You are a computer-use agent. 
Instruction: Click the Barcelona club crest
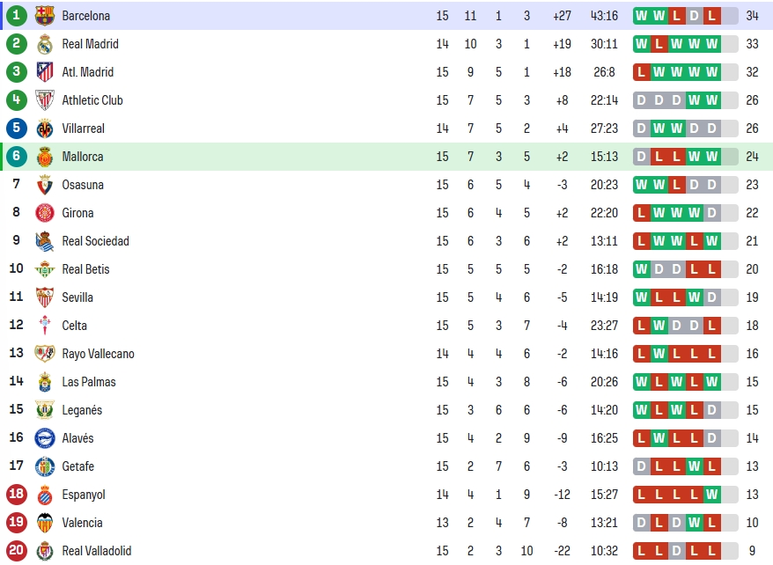(44, 16)
